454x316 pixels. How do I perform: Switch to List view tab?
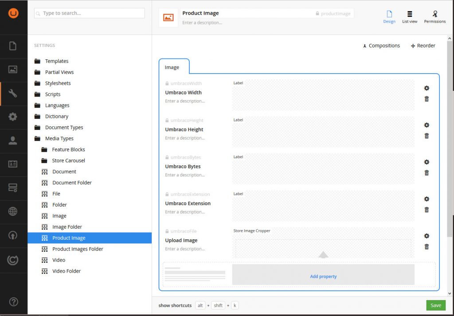(410, 17)
